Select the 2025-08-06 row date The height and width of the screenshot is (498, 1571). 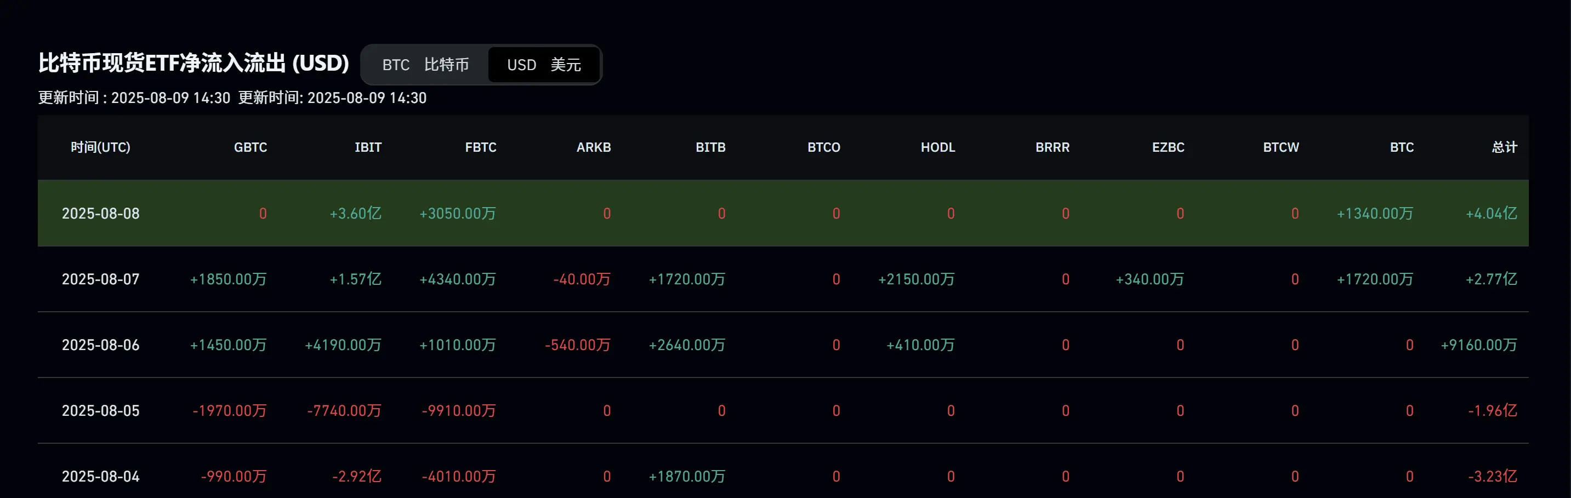pos(101,345)
